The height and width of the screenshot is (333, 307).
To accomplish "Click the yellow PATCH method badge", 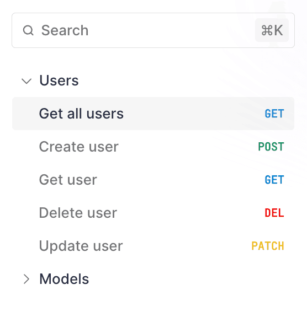I will [268, 246].
